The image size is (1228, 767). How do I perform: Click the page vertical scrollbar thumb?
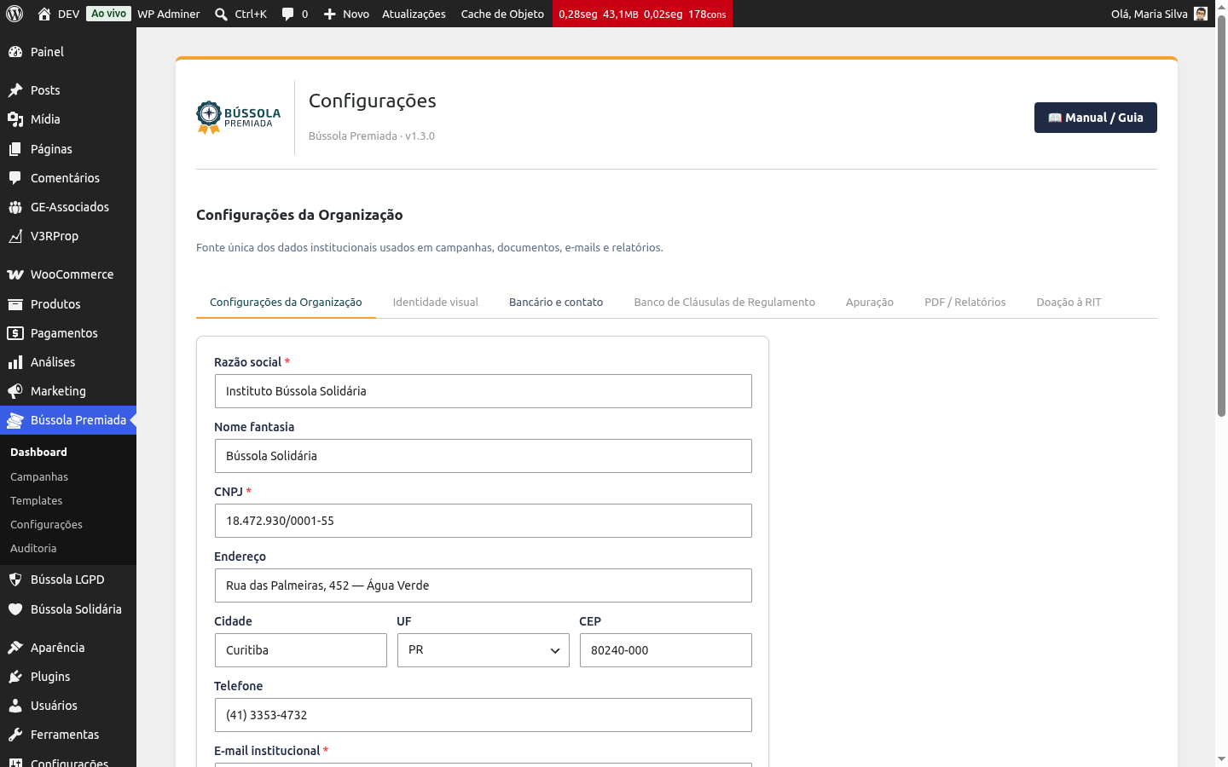[1221, 216]
